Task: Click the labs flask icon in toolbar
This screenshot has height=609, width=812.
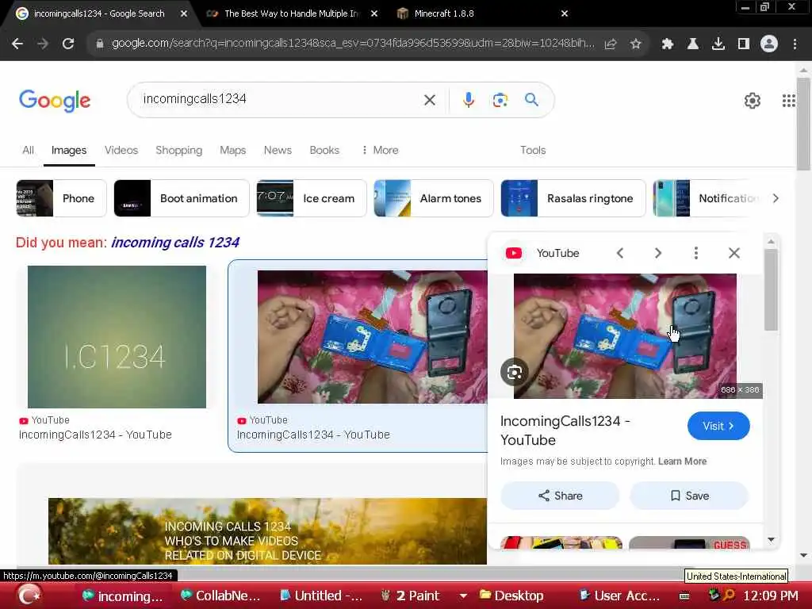Action: pos(693,44)
